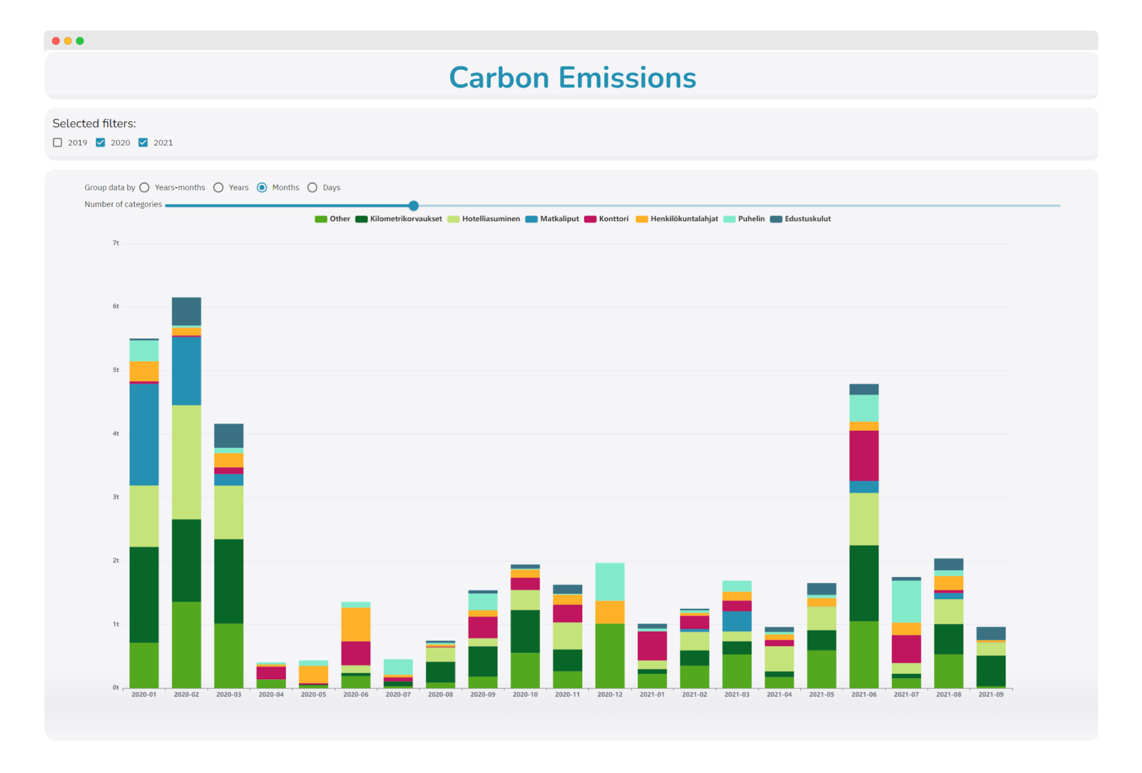Maximize the window with green button
1142x773 pixels.
click(80, 41)
